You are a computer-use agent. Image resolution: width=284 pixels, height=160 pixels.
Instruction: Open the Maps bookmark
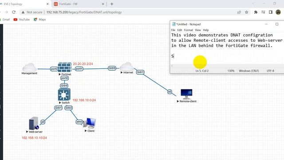point(39,20)
